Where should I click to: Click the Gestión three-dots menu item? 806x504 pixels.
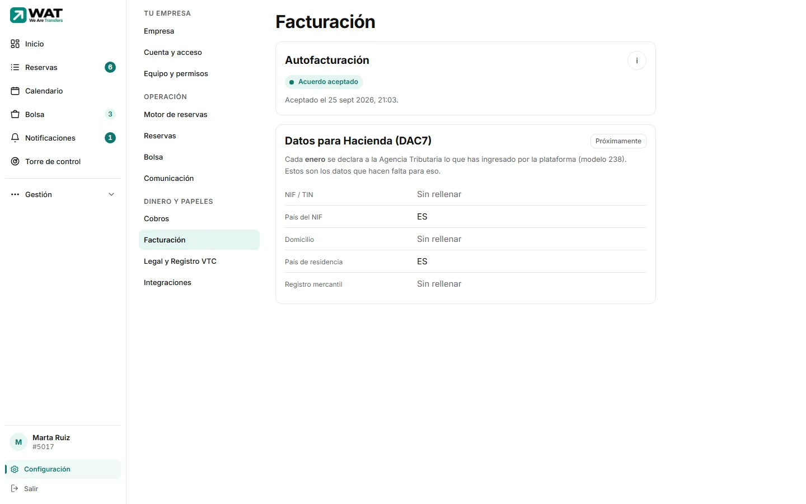point(63,194)
